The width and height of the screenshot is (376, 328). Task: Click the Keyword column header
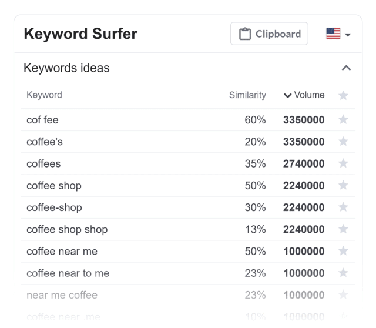point(45,95)
